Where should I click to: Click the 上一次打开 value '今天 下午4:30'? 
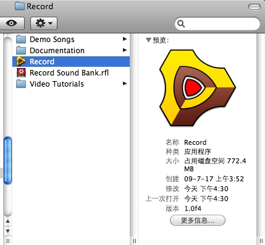tap(206, 199)
